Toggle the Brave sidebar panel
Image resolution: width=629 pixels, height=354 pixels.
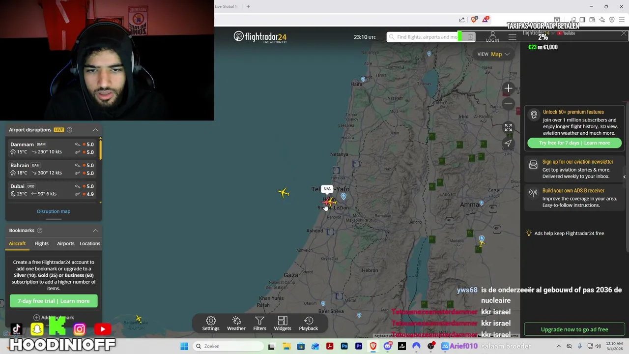pos(582,20)
